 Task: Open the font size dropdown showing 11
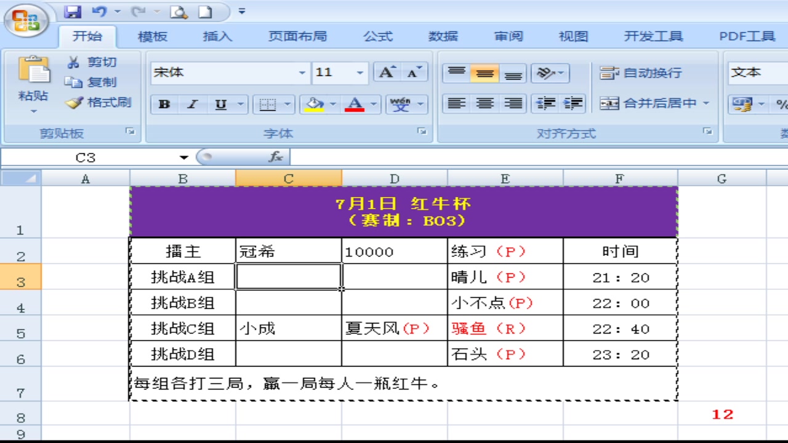360,73
